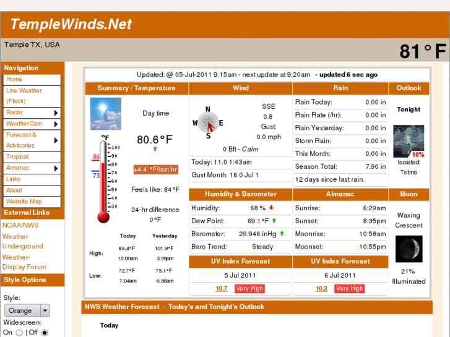Open the Radar navigation item
The height and width of the screenshot is (337, 450).
click(32, 113)
